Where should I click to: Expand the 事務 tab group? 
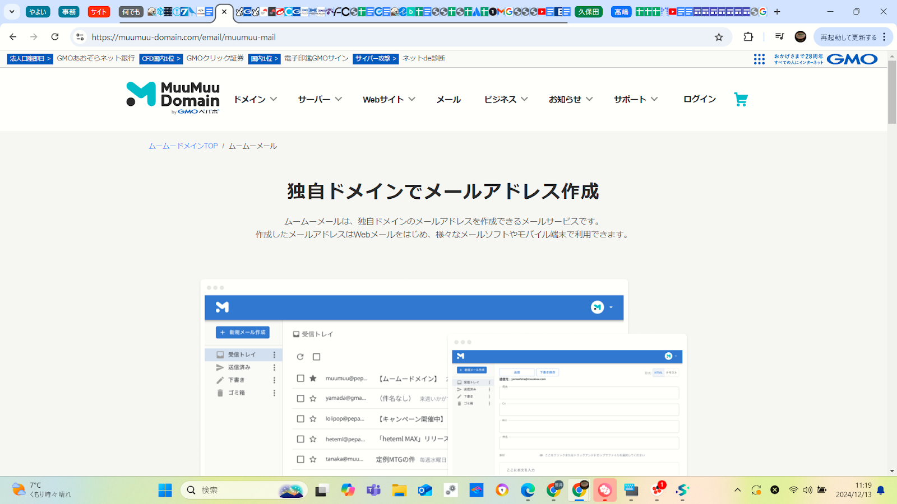(69, 12)
